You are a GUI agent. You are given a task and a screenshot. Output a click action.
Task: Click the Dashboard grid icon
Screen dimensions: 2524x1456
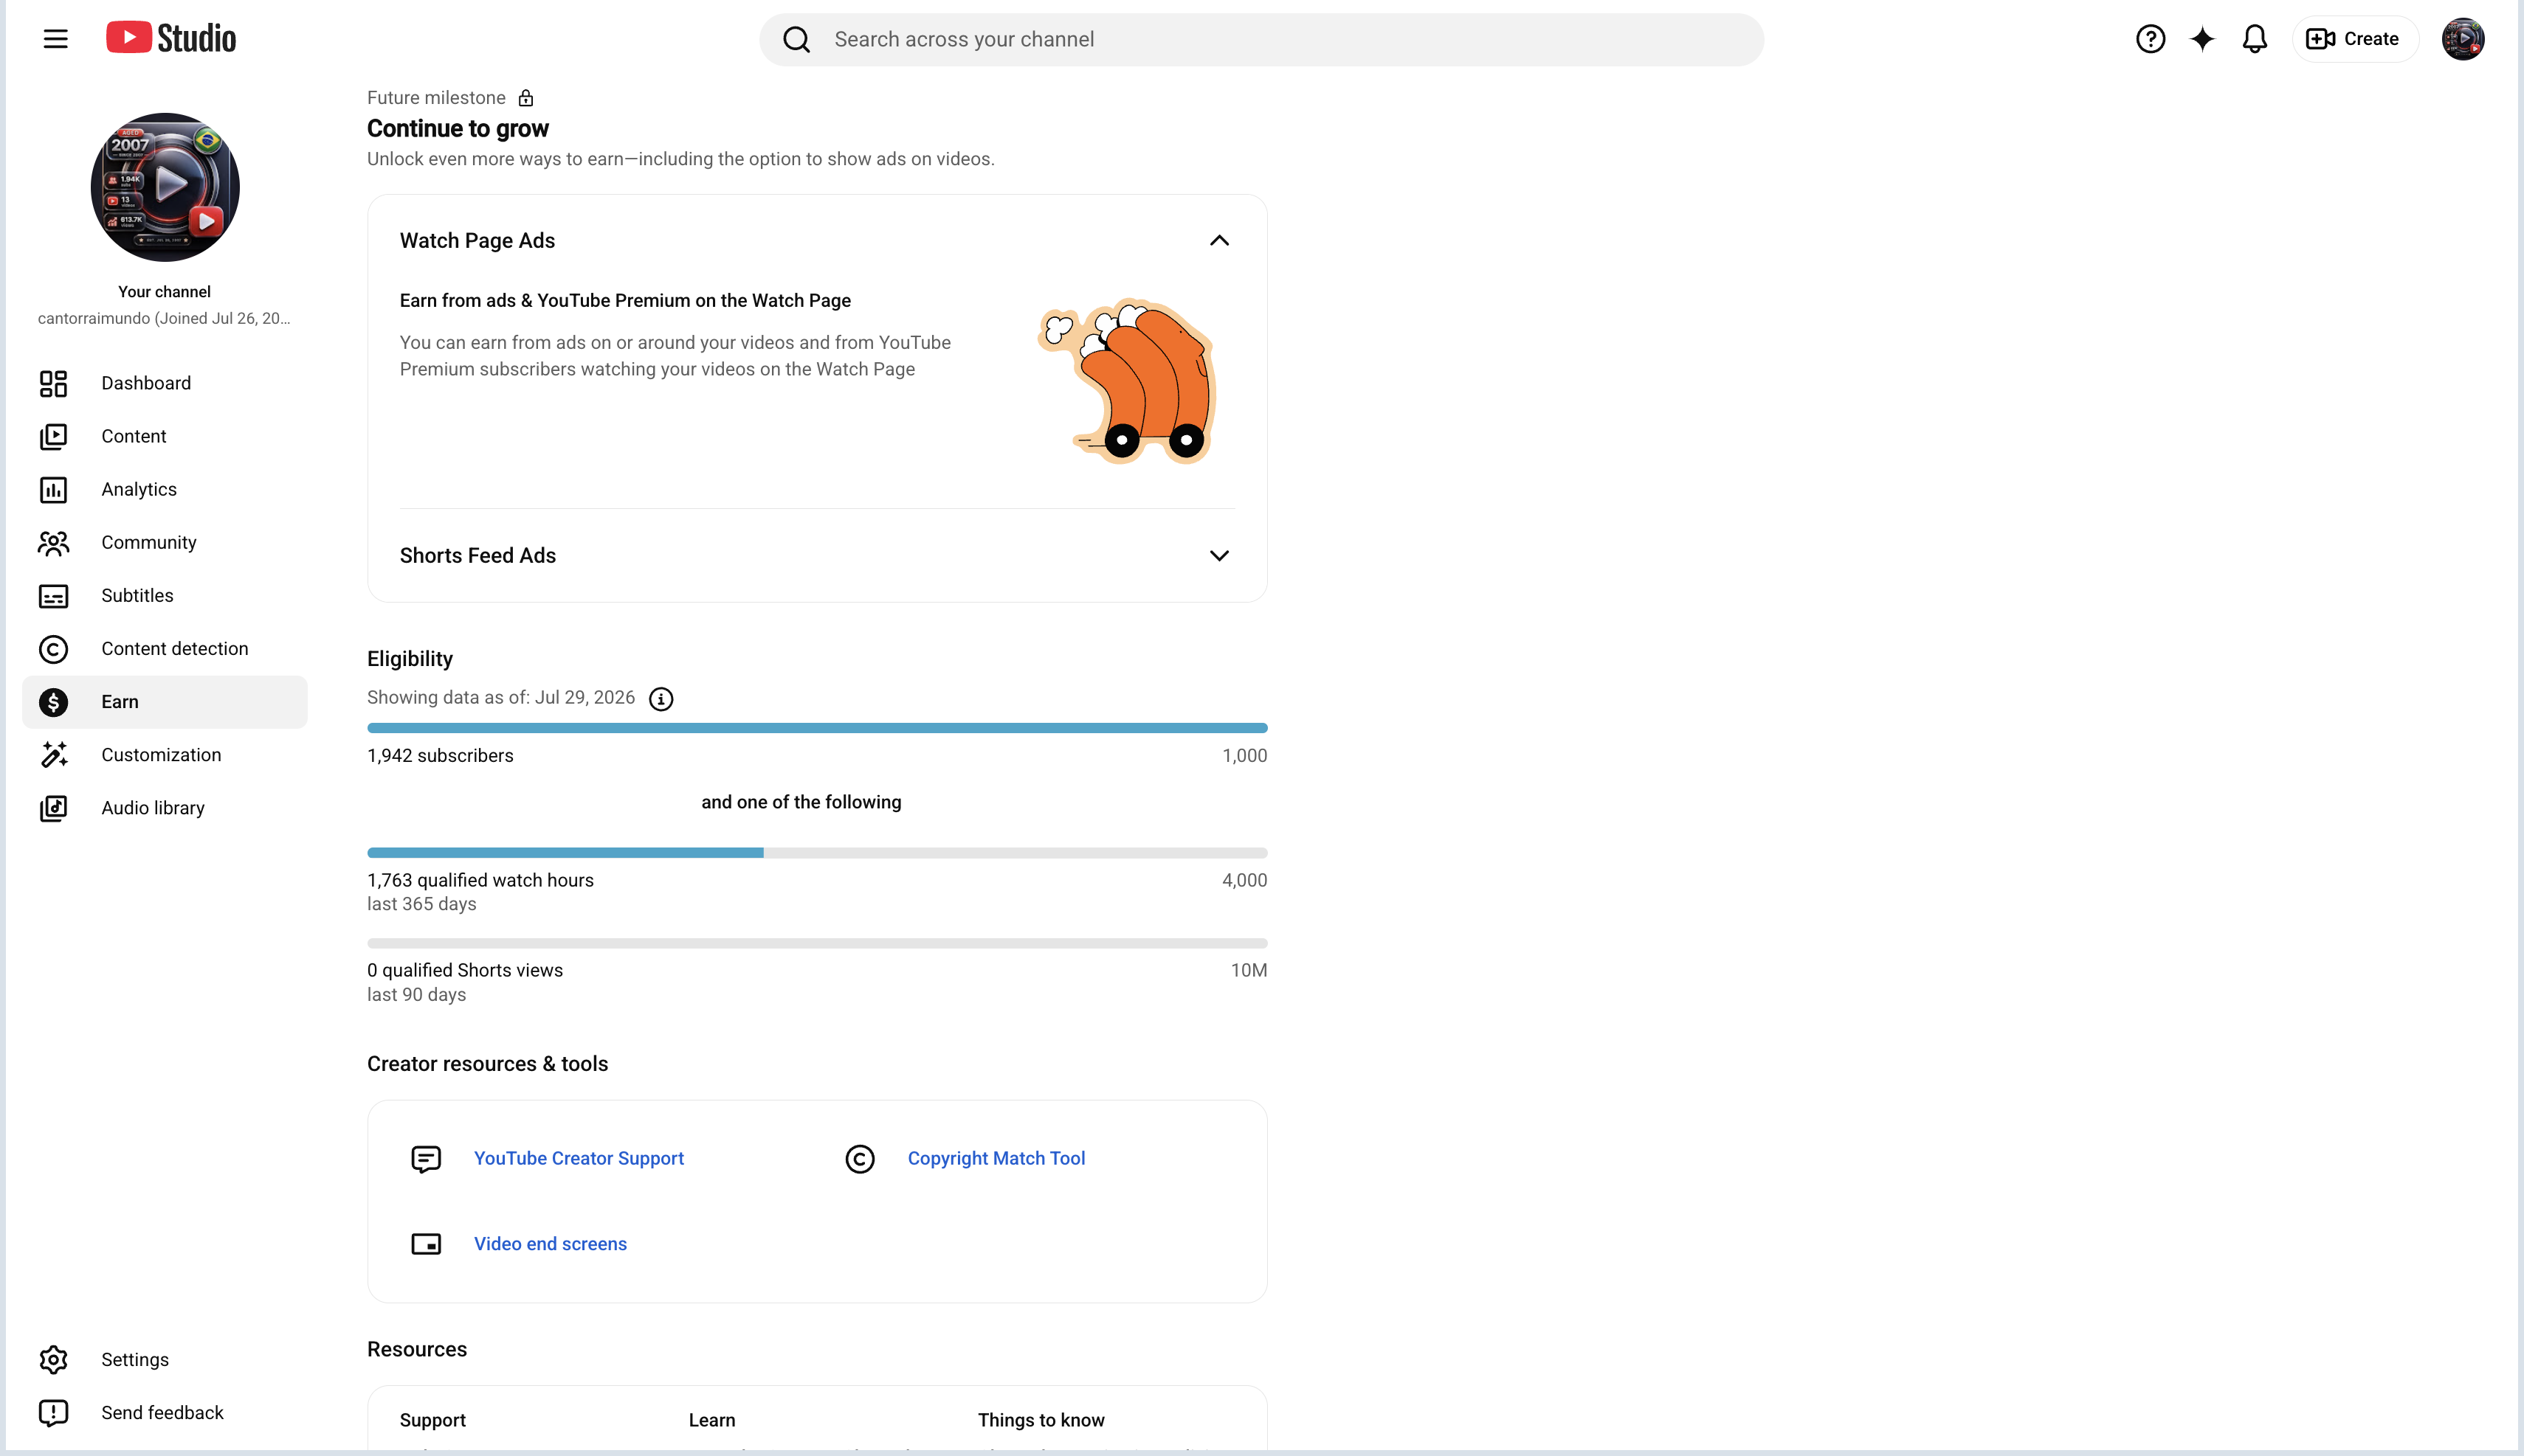(x=53, y=383)
